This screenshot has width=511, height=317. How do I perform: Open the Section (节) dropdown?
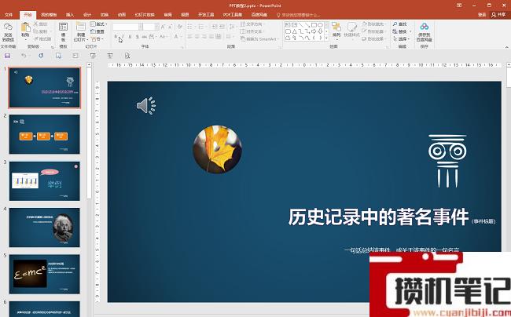pos(97,38)
